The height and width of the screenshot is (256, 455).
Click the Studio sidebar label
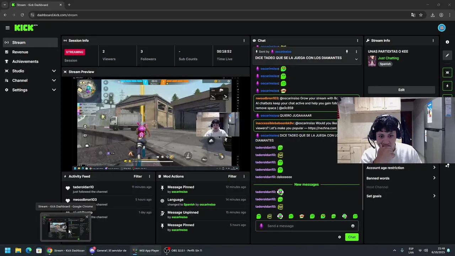[x=18, y=71]
